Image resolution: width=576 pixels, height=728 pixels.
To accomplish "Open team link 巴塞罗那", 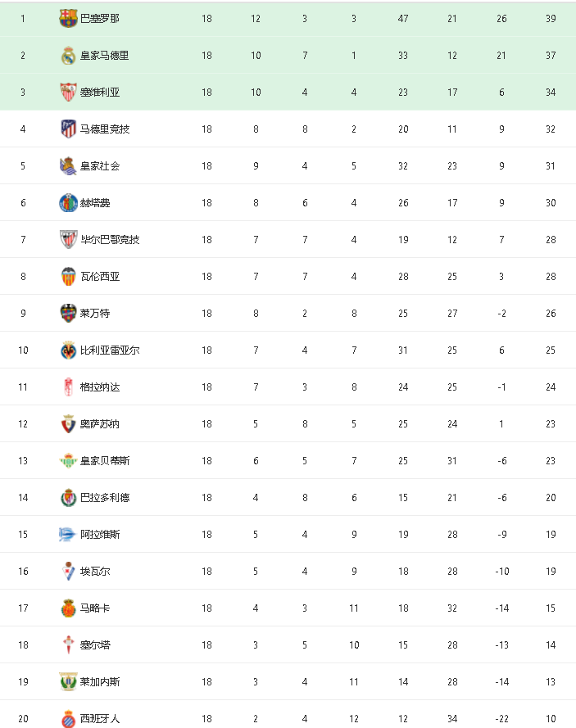I will point(100,19).
